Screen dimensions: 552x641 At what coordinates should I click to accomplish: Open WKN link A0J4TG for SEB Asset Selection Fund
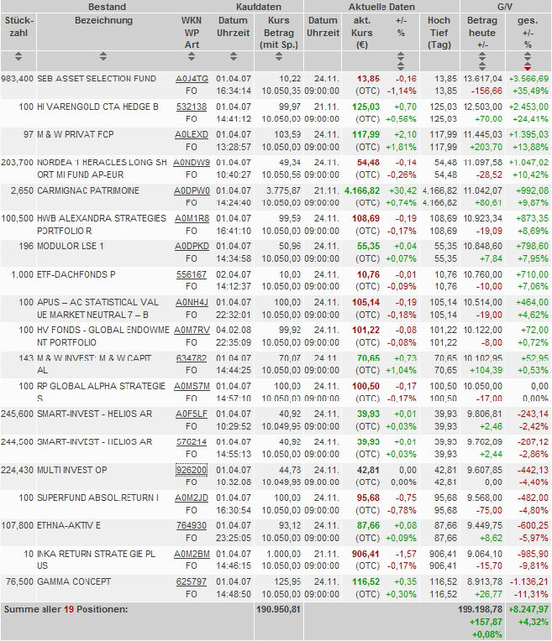pyautogui.click(x=192, y=79)
